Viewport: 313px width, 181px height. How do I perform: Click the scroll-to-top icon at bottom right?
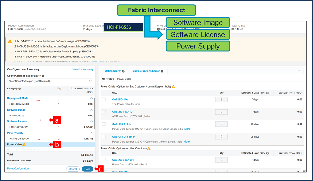(304, 171)
